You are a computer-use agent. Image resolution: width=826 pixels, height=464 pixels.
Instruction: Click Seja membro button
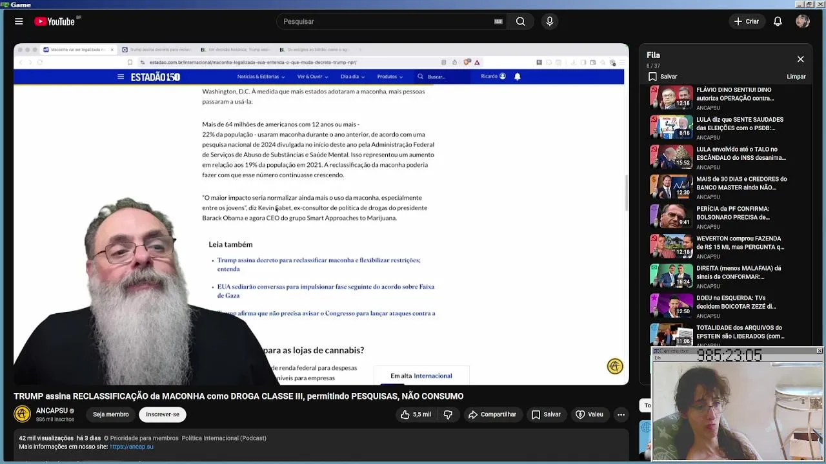click(110, 414)
